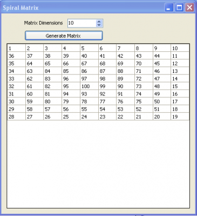
Task: Select the cell containing 8
Action: [x=144, y=48]
